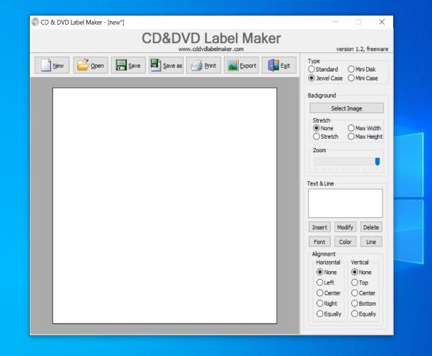432x356 pixels.
Task: Enable the Stretch background option
Action: [326, 137]
